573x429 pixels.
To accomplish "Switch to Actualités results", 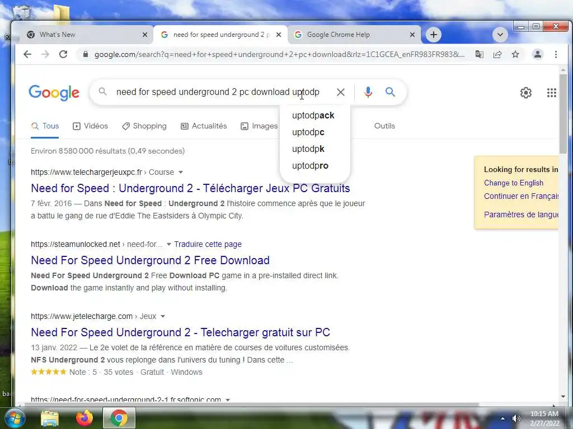I will tap(204, 126).
